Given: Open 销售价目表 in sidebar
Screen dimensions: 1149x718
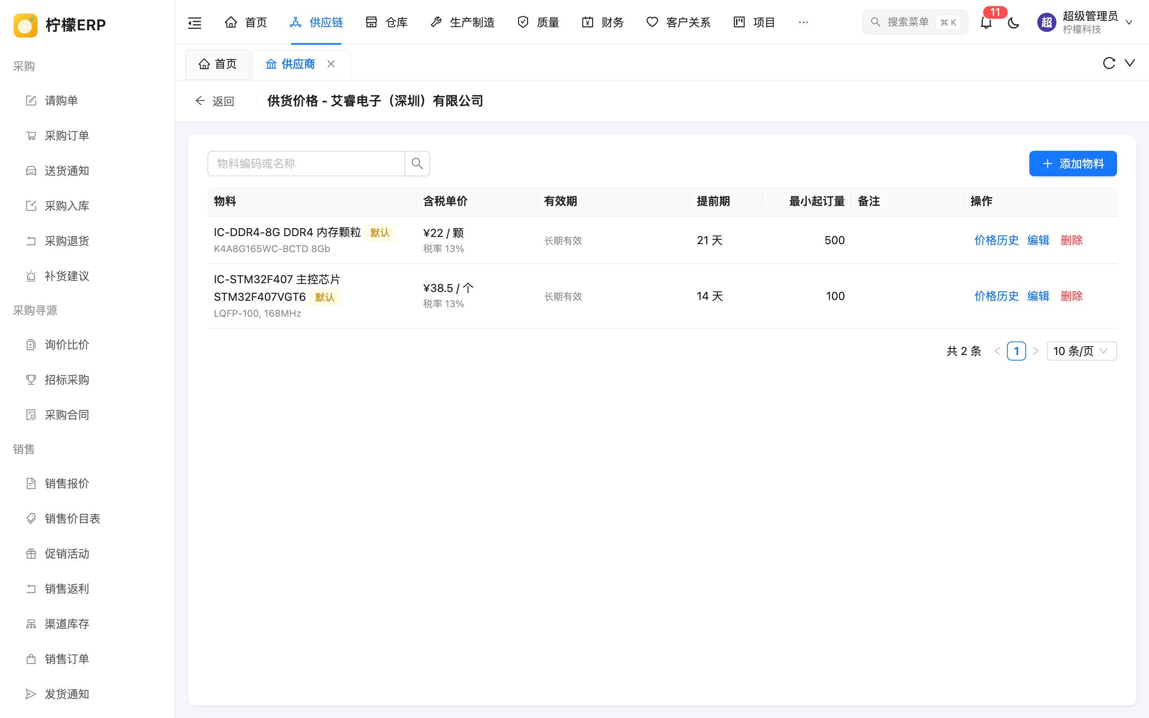Looking at the screenshot, I should (x=87, y=519).
